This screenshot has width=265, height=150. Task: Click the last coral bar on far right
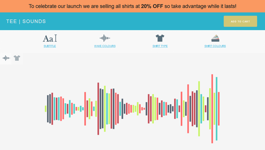(x=219, y=109)
